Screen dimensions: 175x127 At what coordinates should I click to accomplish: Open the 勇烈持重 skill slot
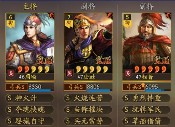tap(146, 98)
